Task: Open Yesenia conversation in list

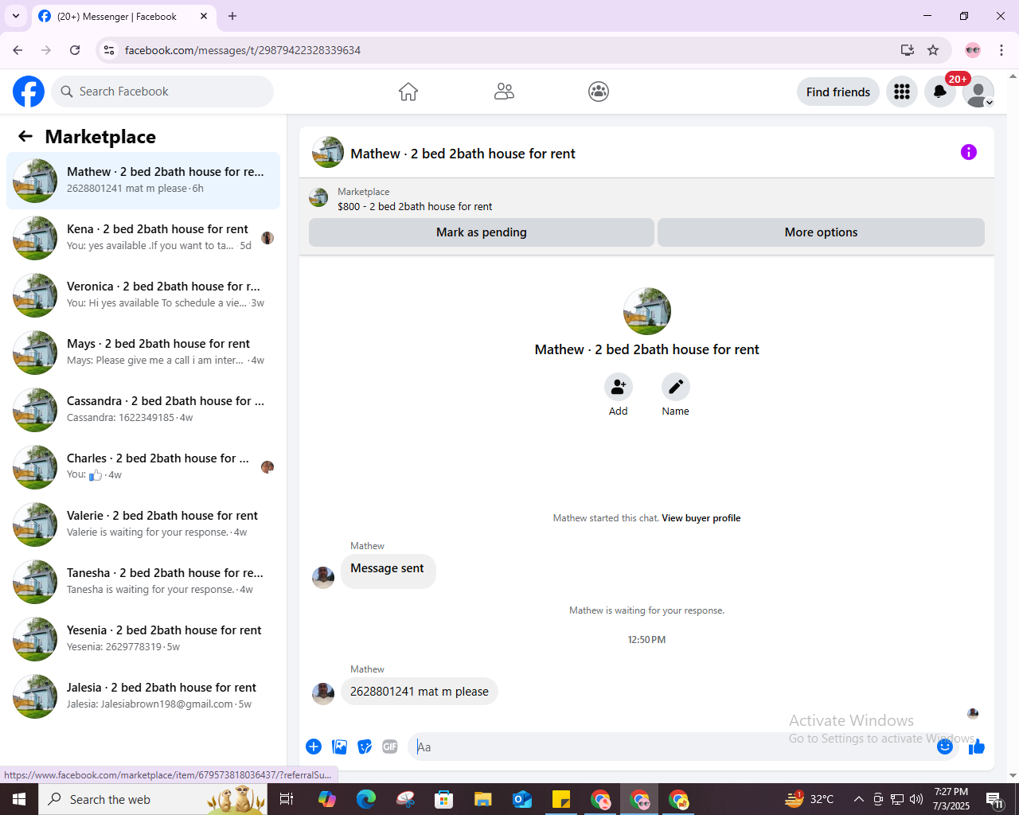Action: pyautogui.click(x=143, y=639)
